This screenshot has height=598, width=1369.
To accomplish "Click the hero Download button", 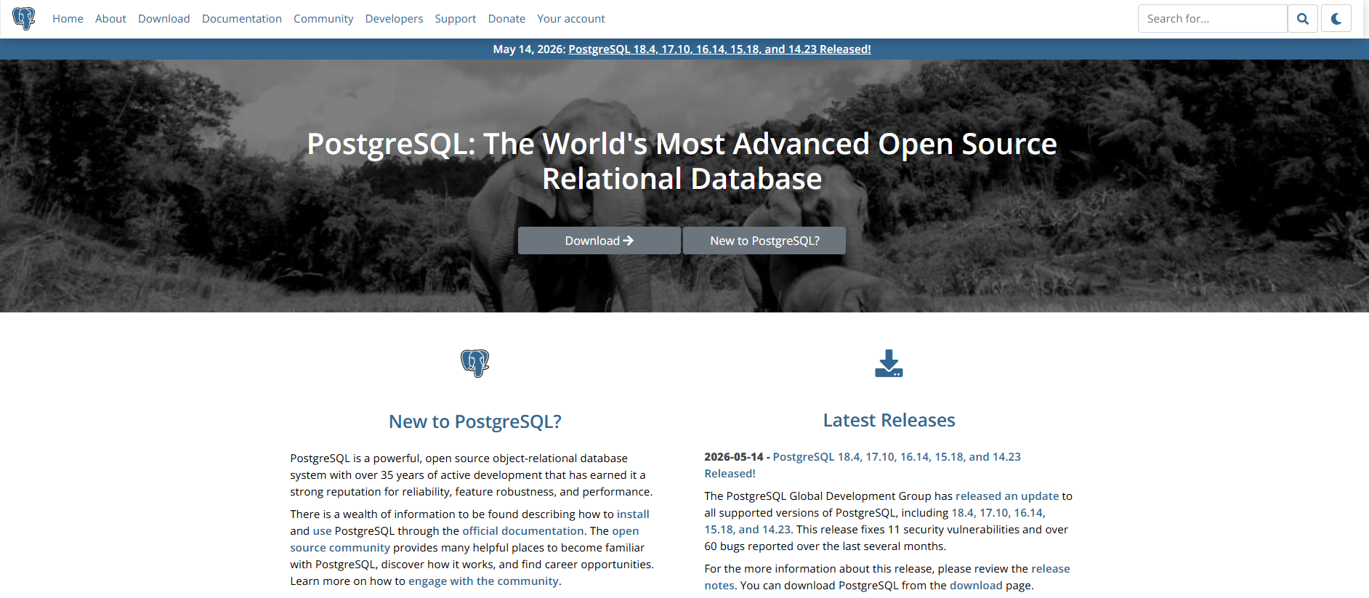I will 599,241.
